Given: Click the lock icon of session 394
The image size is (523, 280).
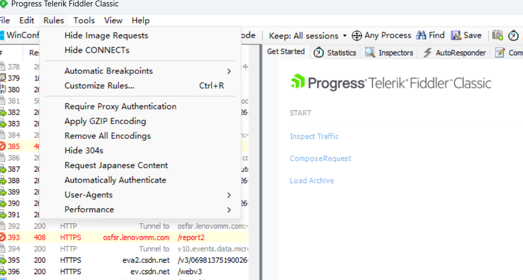Looking at the screenshot, I should click(2, 248).
